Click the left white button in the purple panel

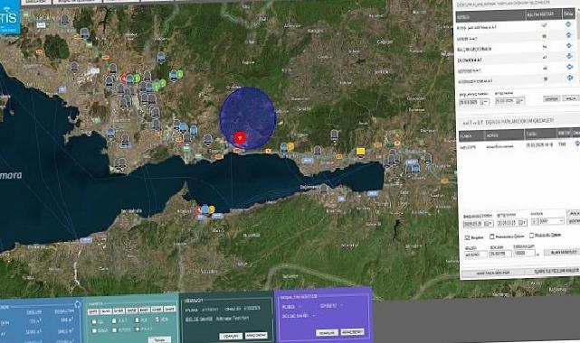click(327, 333)
